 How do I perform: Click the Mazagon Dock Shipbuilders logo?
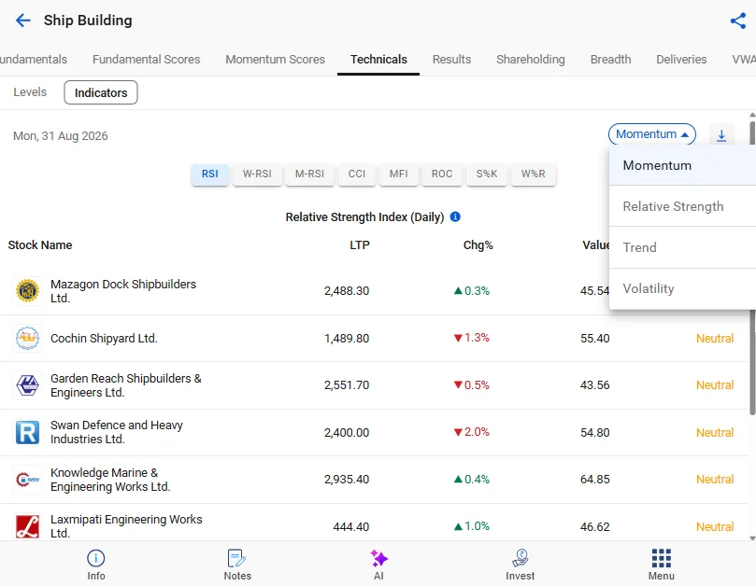tap(27, 291)
